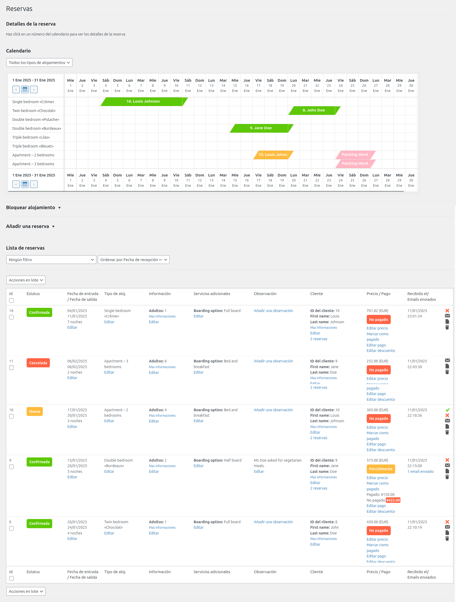456x602 pixels.
Task: Open the 1 email enviado link
Action: pos(420,471)
